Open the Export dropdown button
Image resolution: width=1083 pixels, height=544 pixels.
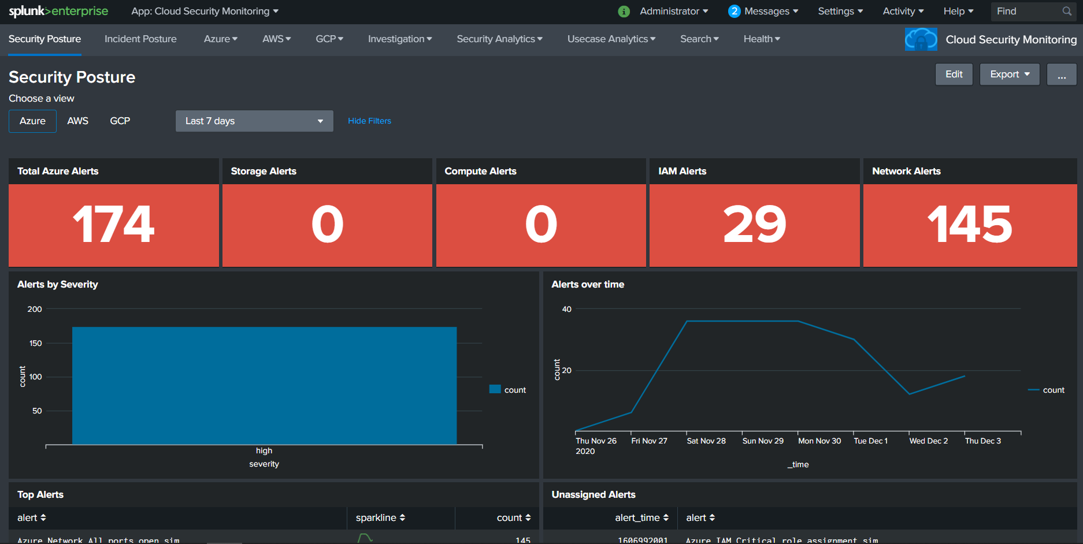pyautogui.click(x=1010, y=74)
